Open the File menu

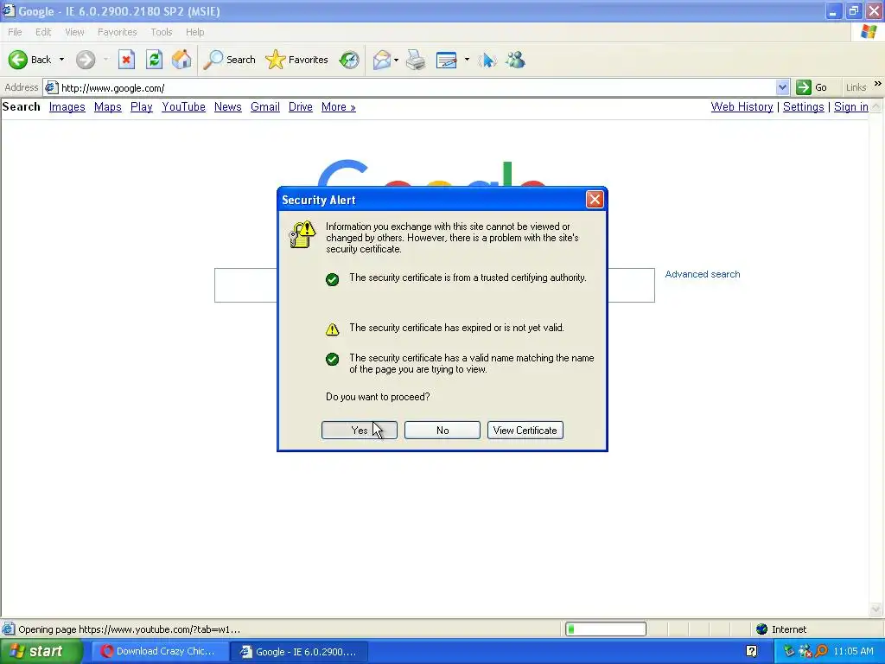(15, 32)
